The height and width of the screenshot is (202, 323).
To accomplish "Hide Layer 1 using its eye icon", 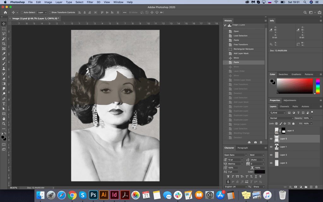I will tap(271, 147).
